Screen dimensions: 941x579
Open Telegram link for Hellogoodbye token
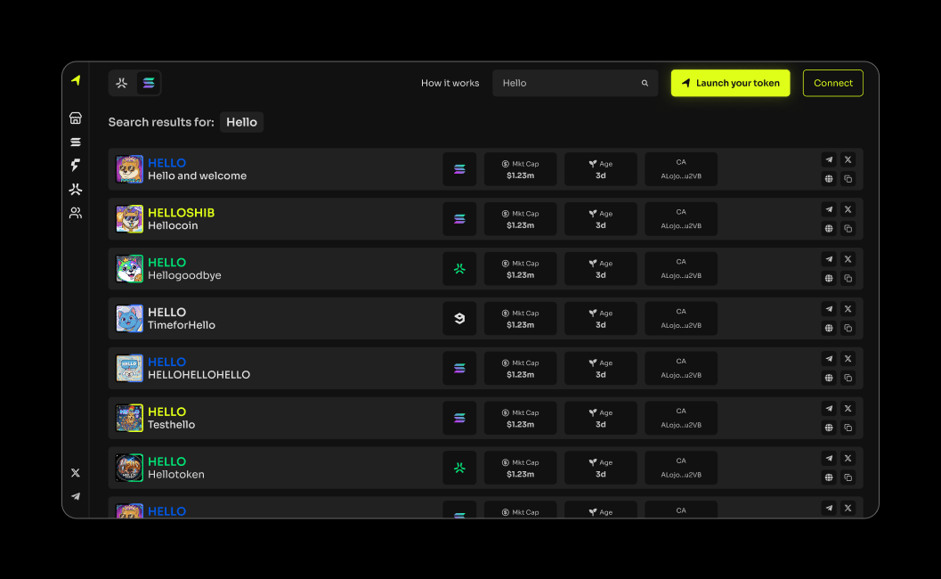[x=829, y=259]
